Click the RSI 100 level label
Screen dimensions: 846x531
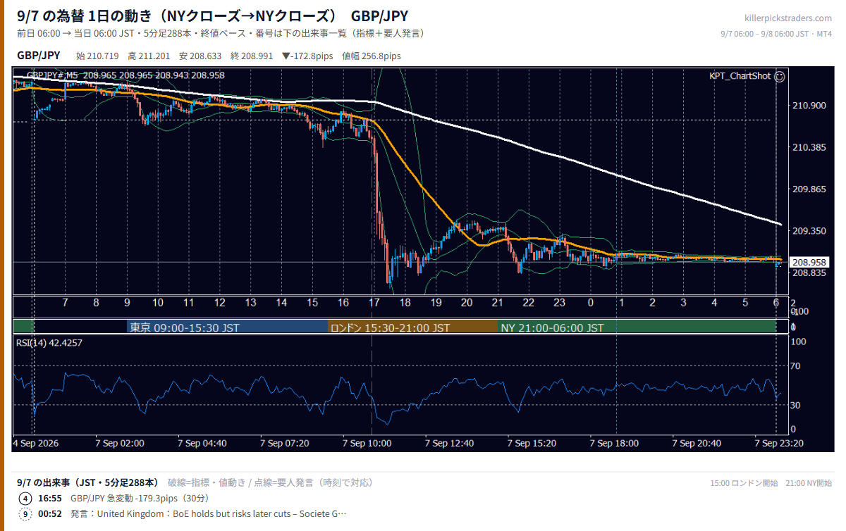pyautogui.click(x=797, y=342)
